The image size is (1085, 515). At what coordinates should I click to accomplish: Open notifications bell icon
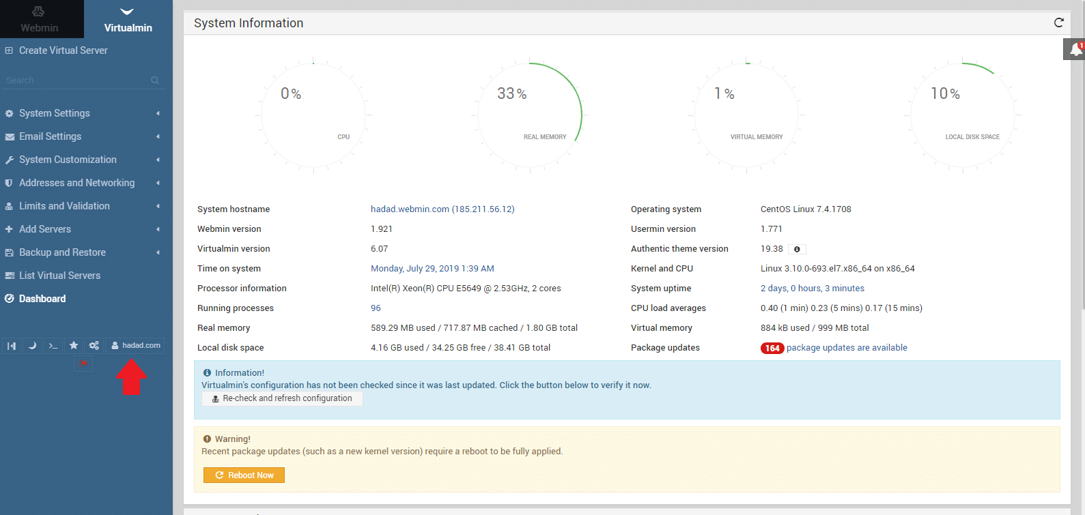click(1075, 49)
